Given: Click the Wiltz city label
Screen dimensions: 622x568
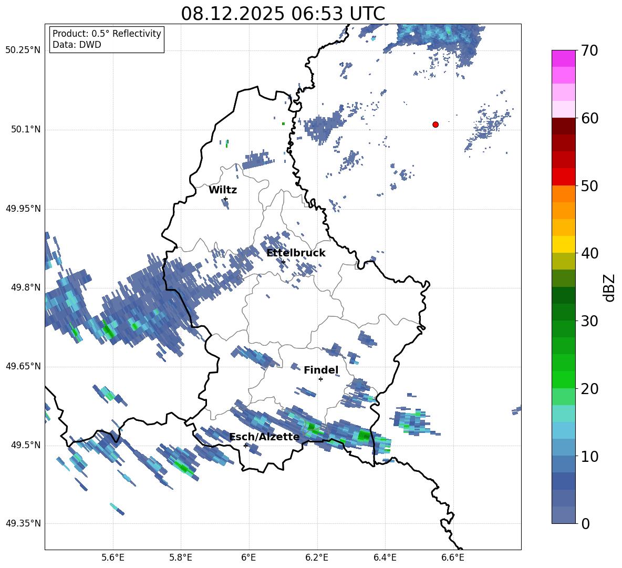Looking at the screenshot, I should pyautogui.click(x=223, y=190).
